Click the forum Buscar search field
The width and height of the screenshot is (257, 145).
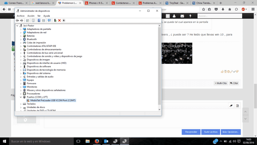[x=220, y=16]
